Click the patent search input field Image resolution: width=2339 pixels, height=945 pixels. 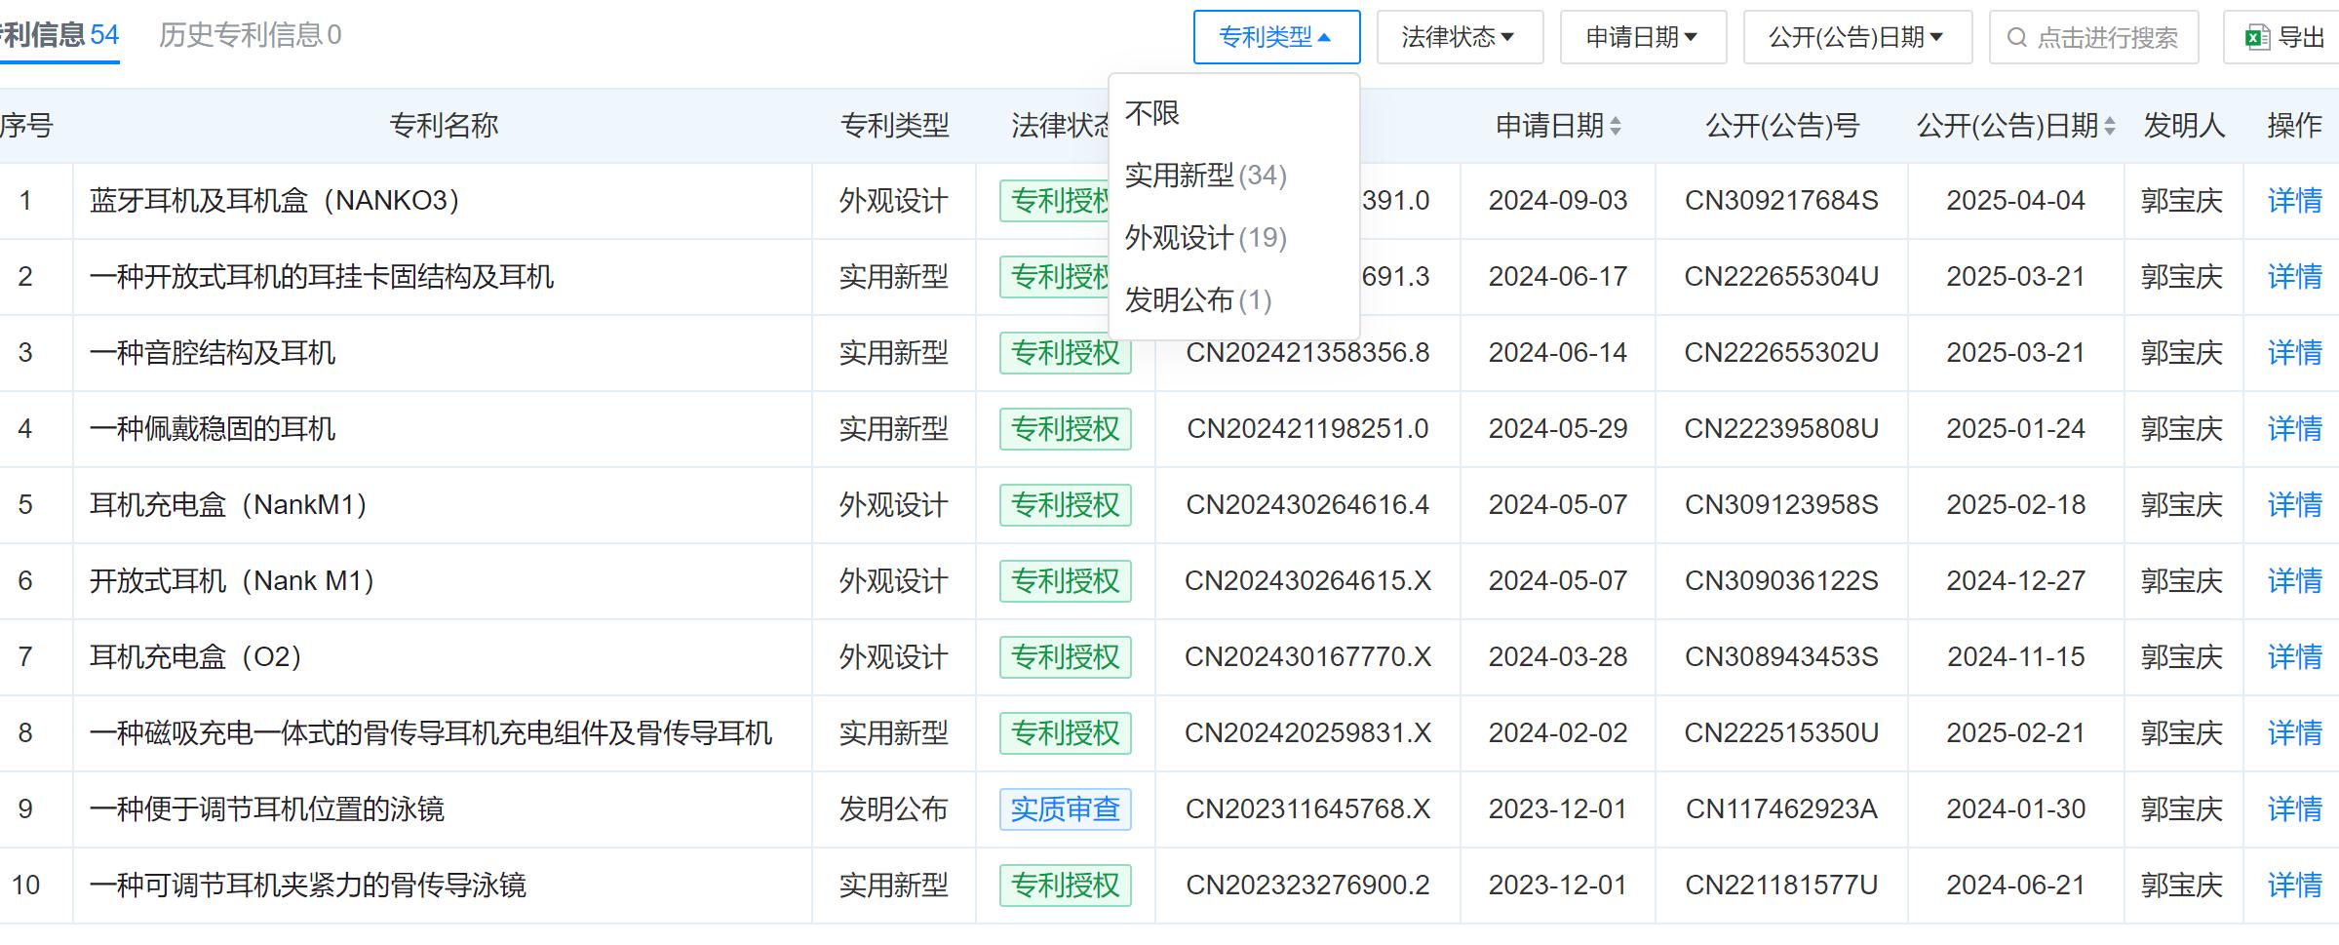2106,38
